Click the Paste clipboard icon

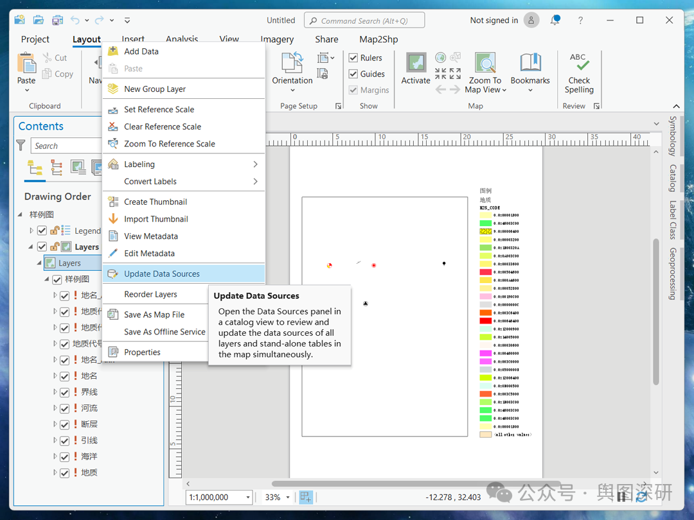point(26,63)
